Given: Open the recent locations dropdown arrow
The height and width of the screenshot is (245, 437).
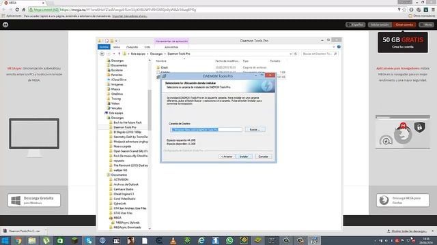Looking at the screenshot, I should [x=114, y=54].
